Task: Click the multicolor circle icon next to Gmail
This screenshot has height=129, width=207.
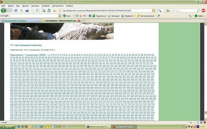Action: coord(80,16)
